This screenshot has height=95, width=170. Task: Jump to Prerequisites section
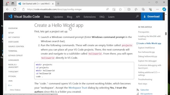(x=143, y=32)
